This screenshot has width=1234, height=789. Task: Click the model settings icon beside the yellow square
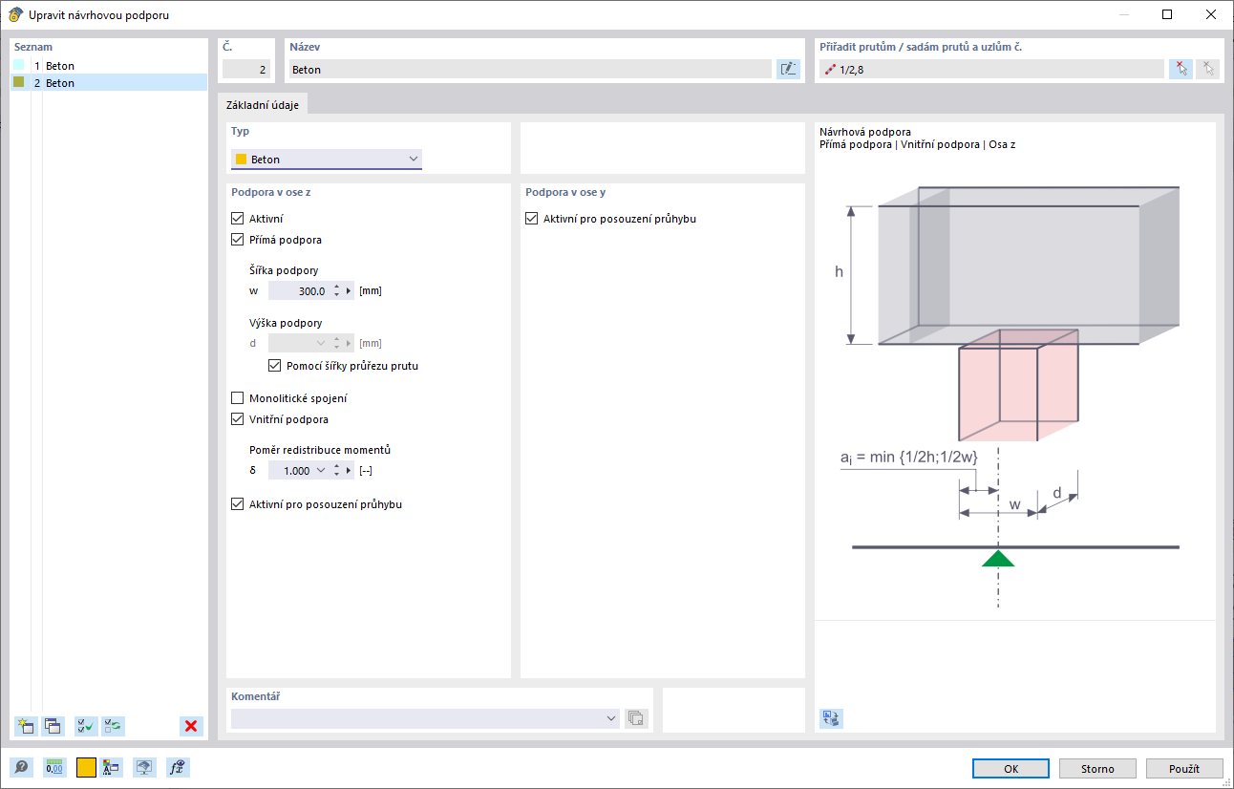point(111,767)
